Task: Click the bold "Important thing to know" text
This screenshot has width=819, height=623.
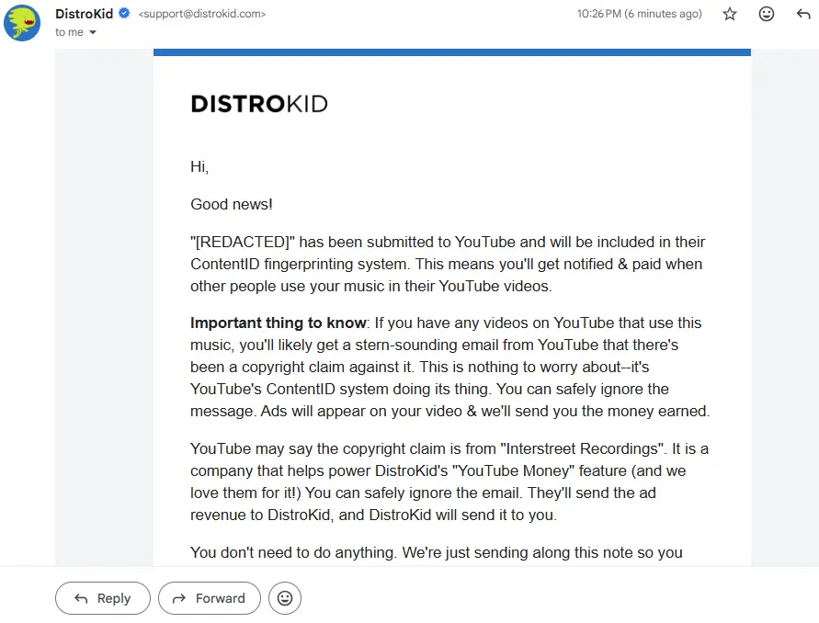Action: coord(278,323)
